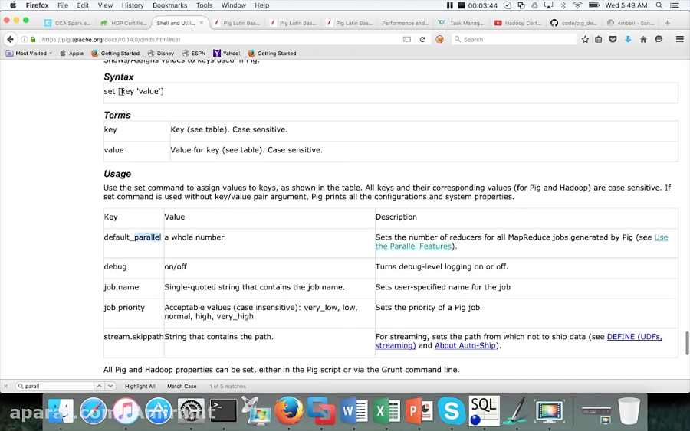
Task: Open the Bookmarks menu
Action: click(x=169, y=5)
